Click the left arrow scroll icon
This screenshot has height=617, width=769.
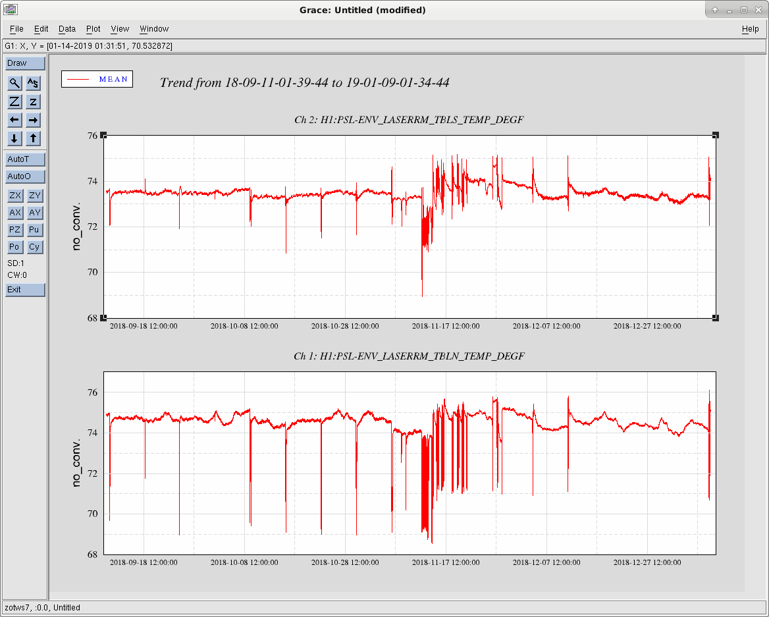click(14, 120)
